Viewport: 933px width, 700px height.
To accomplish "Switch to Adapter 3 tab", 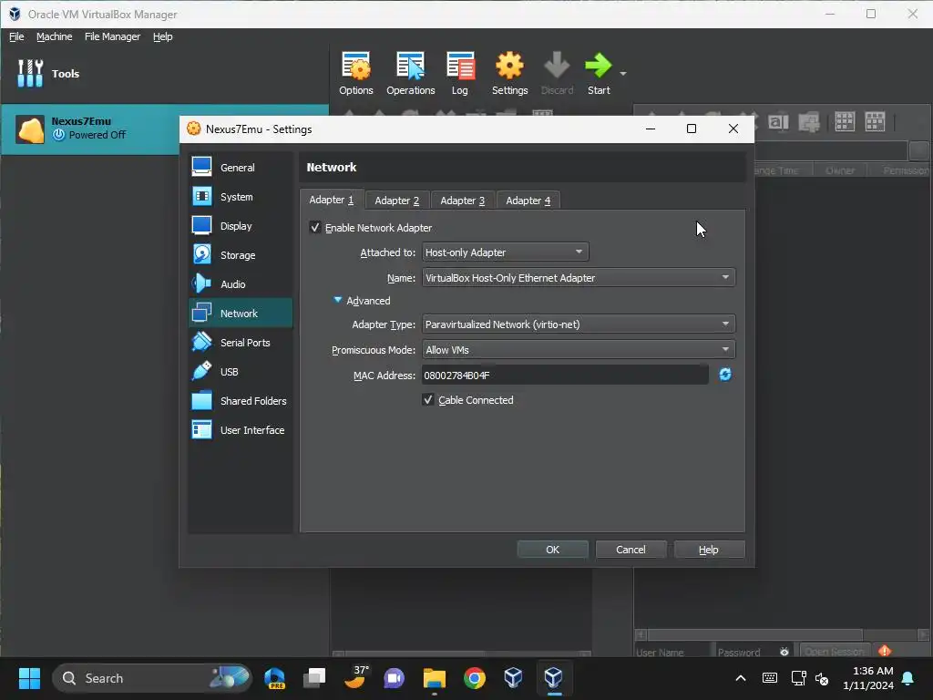I will pos(462,201).
